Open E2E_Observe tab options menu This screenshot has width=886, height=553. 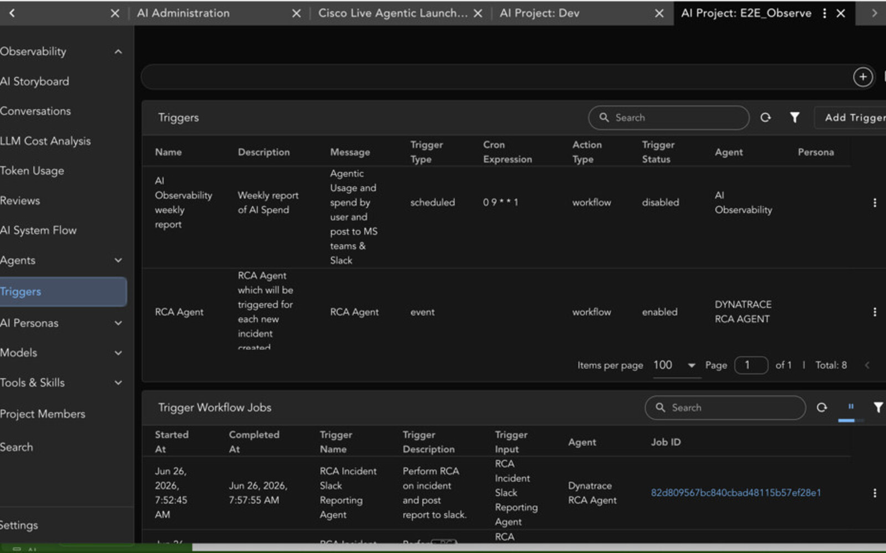coord(825,13)
